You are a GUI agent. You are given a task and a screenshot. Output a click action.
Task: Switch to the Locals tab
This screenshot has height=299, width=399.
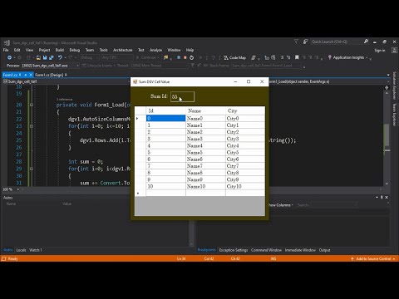point(21,250)
